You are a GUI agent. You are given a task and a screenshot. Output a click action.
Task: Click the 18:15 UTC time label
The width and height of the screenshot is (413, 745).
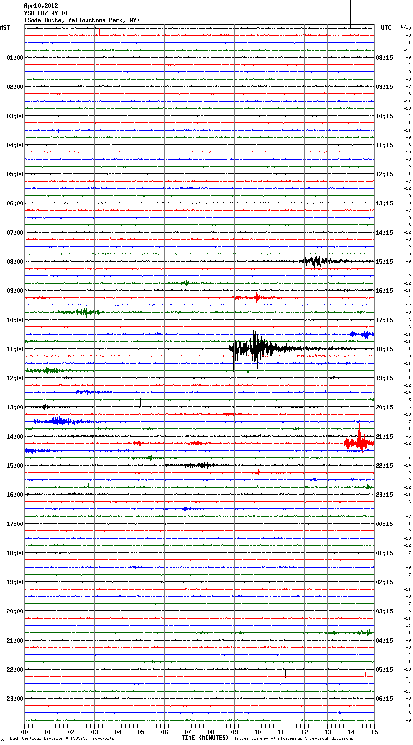coord(384,349)
